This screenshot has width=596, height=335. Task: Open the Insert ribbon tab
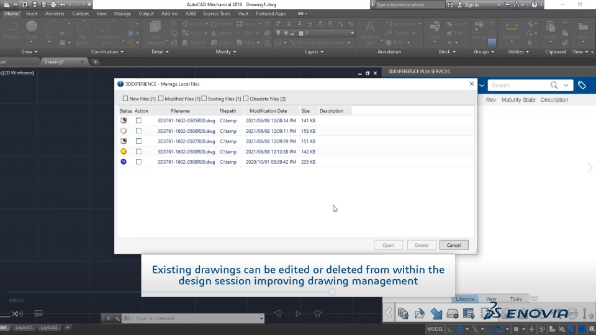tap(32, 14)
